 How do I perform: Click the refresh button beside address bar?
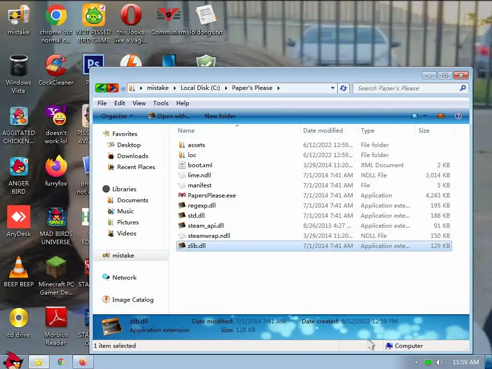click(343, 88)
